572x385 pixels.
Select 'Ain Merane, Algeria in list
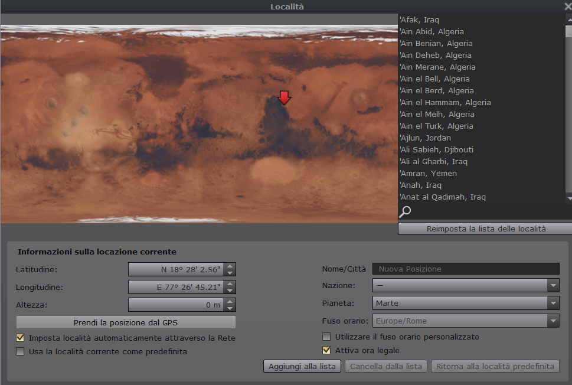482,67
